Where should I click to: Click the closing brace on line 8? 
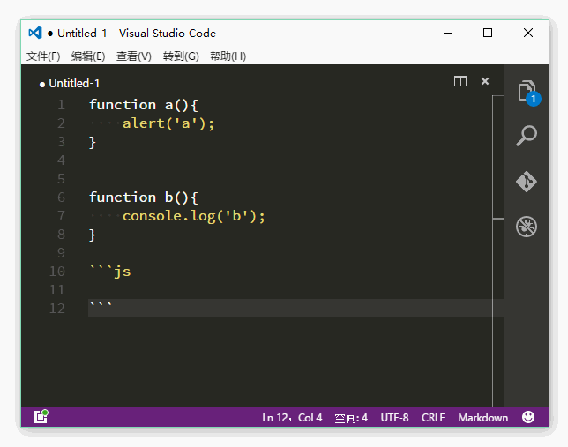[93, 235]
